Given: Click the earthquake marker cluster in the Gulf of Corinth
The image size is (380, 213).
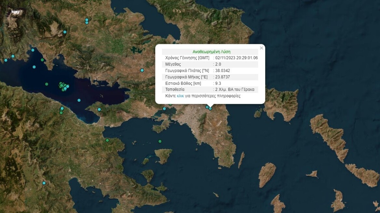Looking at the screenshot, I should 64,86.
